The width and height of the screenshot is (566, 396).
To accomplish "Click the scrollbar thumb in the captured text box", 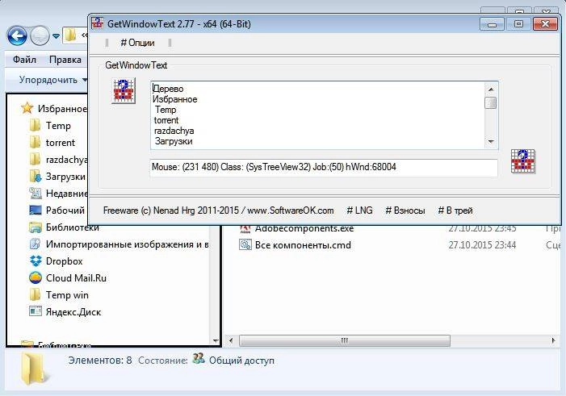I will pyautogui.click(x=491, y=102).
